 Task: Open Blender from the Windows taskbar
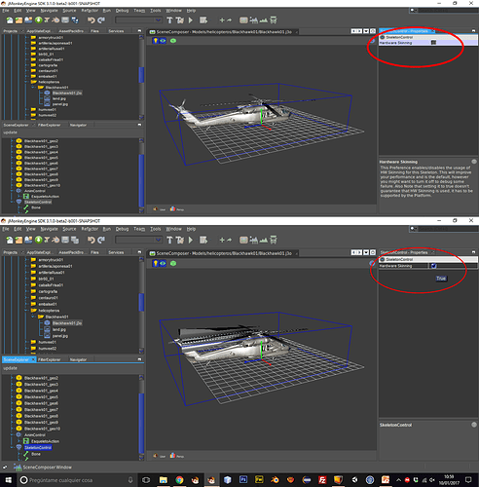pos(275,480)
